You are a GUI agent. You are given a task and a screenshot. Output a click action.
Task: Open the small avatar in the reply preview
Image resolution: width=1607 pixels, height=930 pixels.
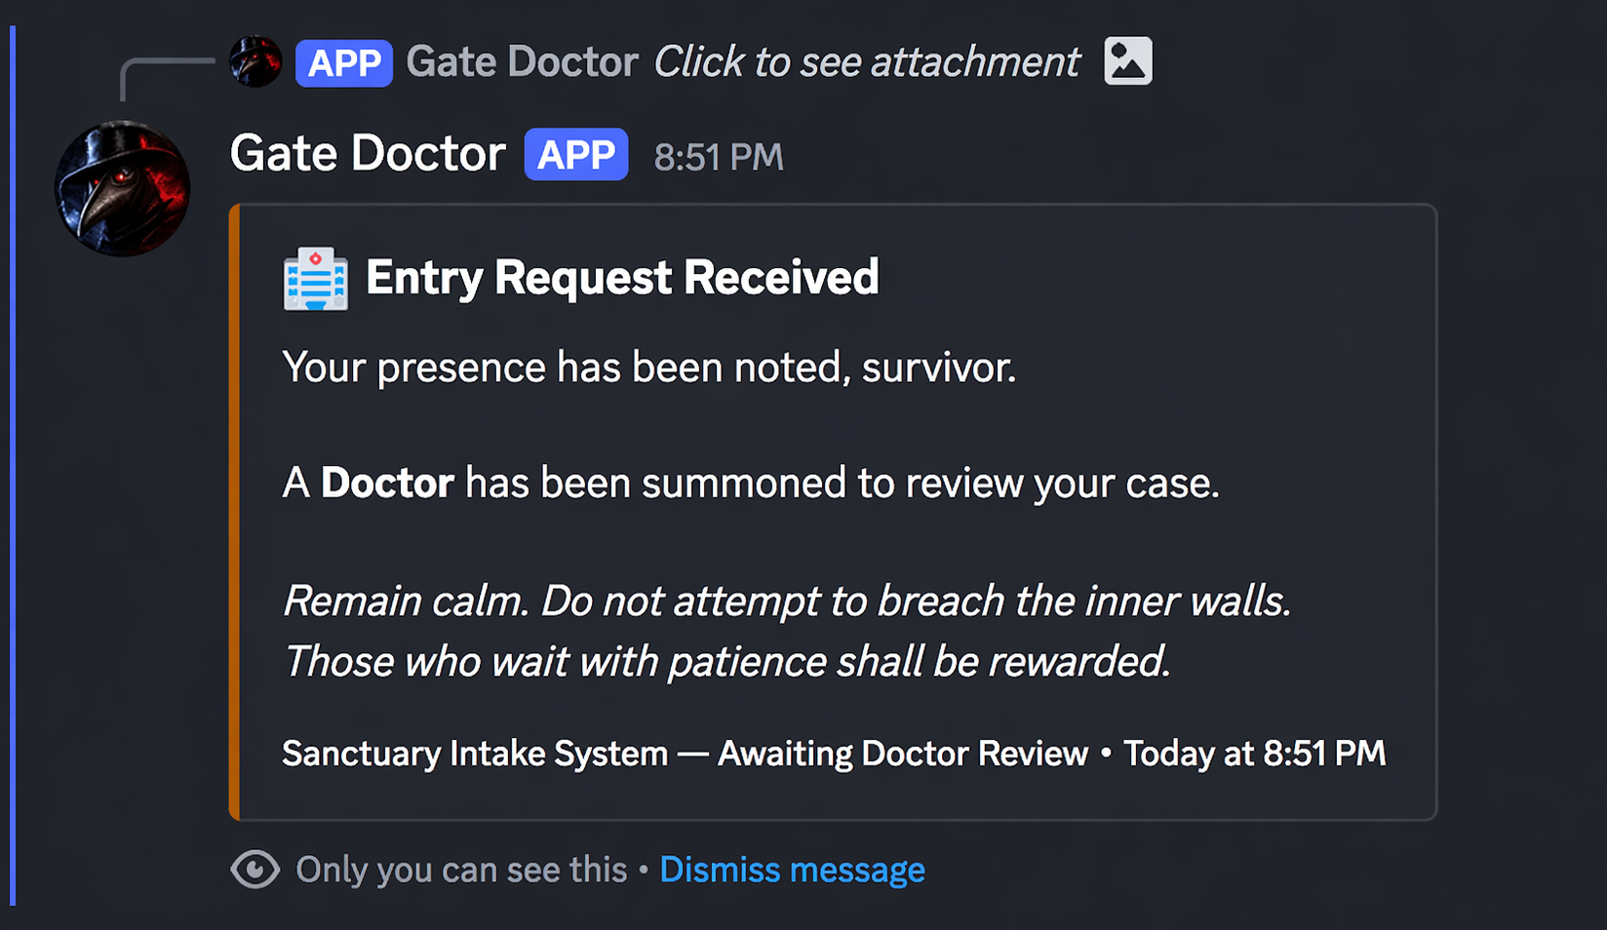255,60
